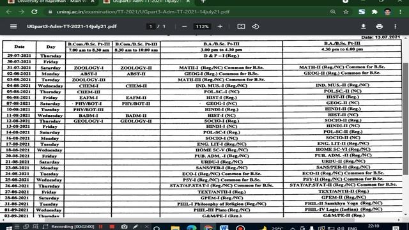This screenshot has width=409, height=230.
Task: Click the BADM-I cell
Action: click(x=88, y=116)
